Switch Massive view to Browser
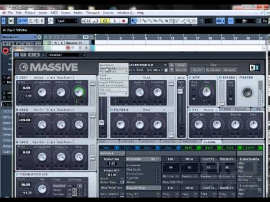 coord(229,70)
